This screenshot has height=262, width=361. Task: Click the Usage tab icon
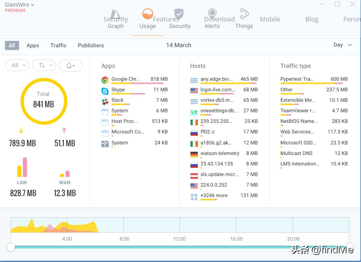[148, 14]
